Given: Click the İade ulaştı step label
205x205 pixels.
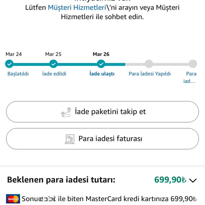Looking at the screenshot, I should coord(102,74).
